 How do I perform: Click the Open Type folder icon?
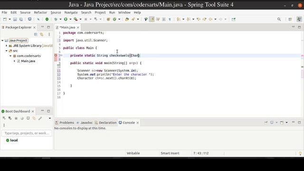(x=127, y=19)
